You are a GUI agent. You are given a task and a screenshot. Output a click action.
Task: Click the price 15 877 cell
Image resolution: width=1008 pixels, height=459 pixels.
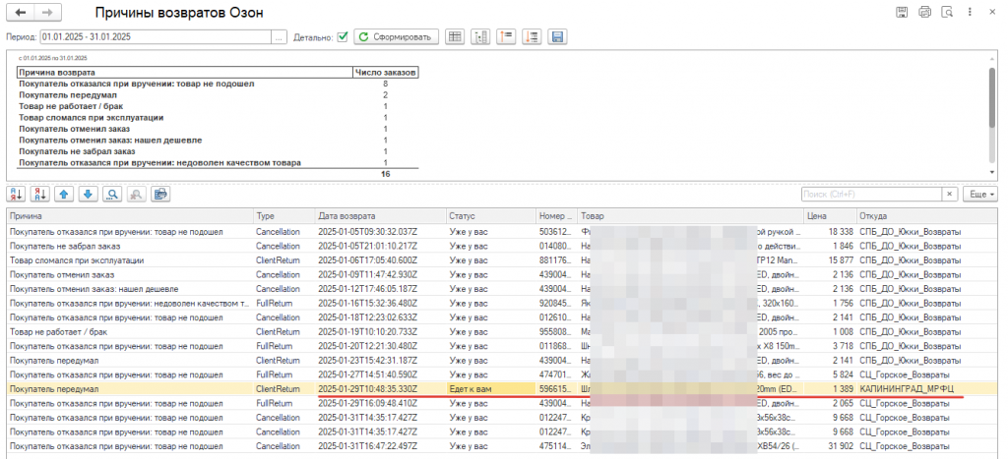click(x=830, y=260)
